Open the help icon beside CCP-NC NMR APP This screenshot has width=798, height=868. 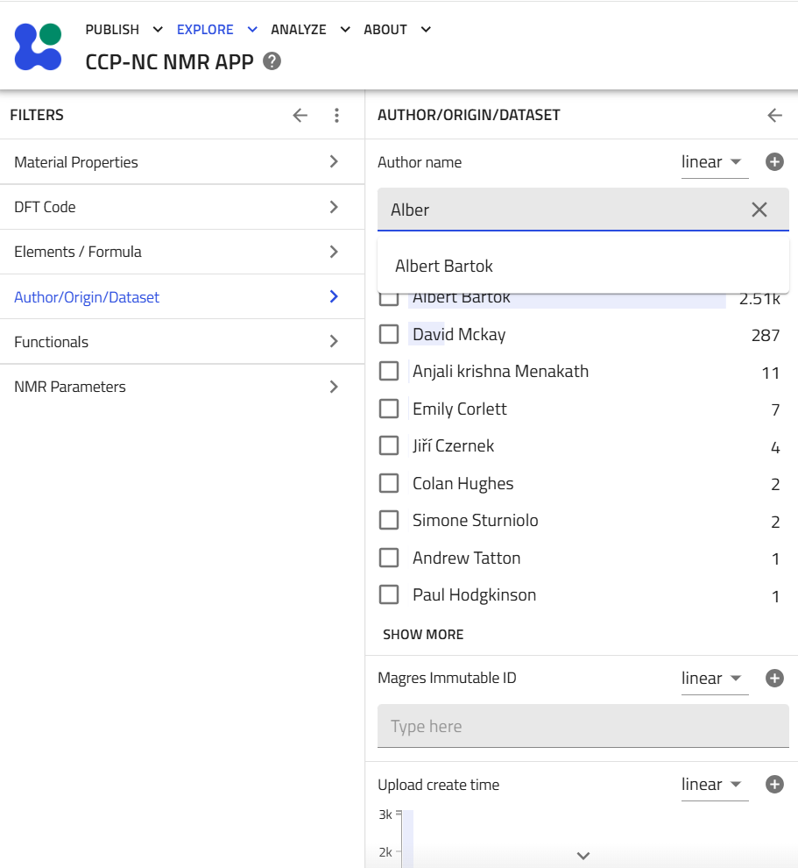(272, 61)
